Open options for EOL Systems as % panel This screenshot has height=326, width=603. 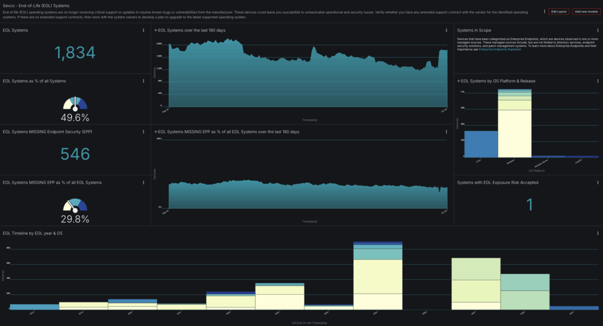click(x=144, y=81)
